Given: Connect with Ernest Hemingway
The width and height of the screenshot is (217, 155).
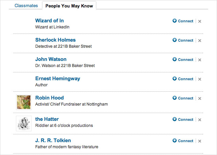Looking at the screenshot, I should (183, 79).
